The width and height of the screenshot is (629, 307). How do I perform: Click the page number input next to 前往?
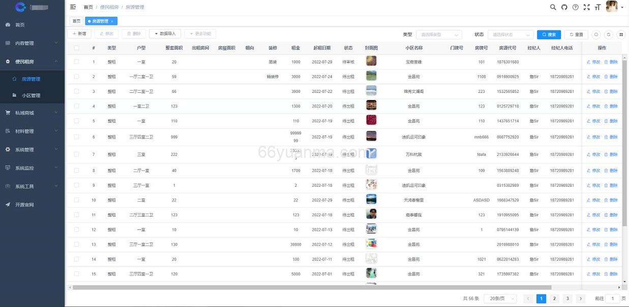coord(612,298)
